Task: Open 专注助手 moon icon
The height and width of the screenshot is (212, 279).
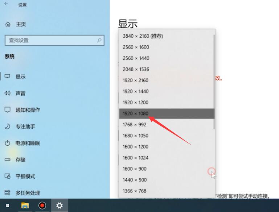Action: [7, 126]
